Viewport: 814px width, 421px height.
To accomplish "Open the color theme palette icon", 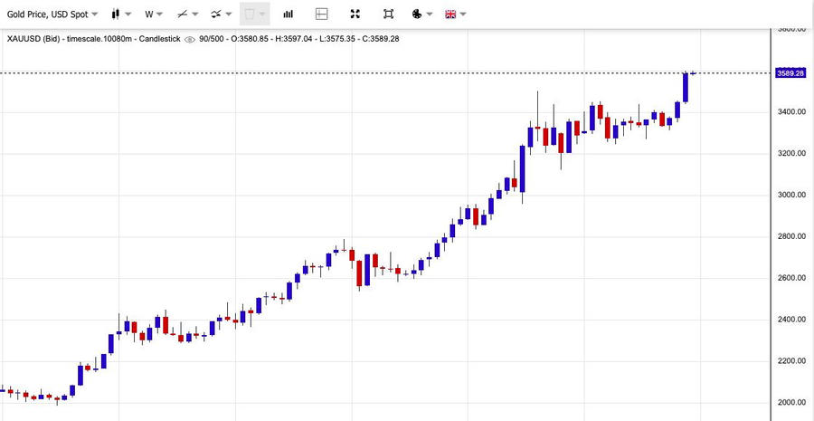I will click(x=417, y=14).
